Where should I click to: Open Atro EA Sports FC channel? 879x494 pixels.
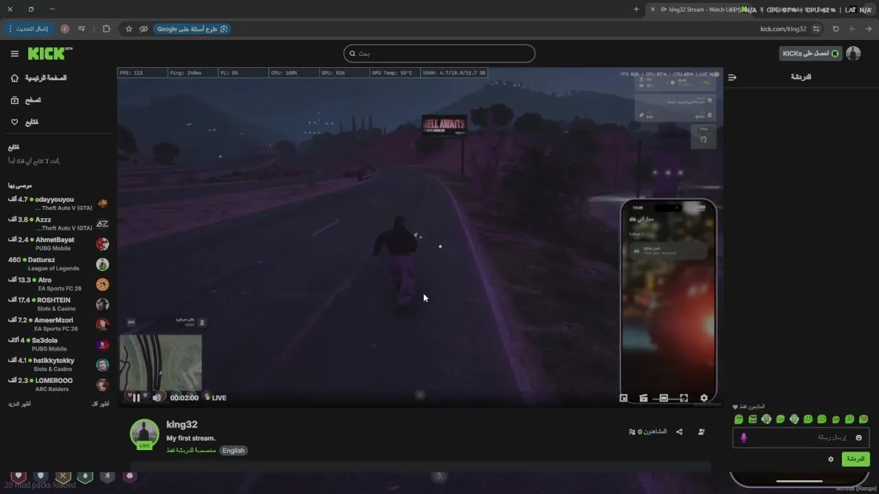click(58, 284)
